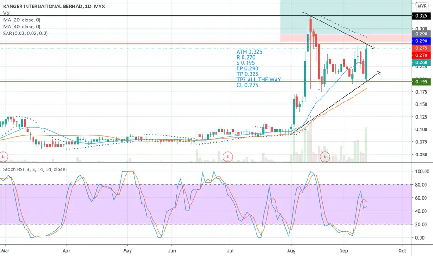This screenshot has width=433, height=256.
Task: Click the SAR (0.02, 0.02, 0.2) legend
Action: click(26, 33)
